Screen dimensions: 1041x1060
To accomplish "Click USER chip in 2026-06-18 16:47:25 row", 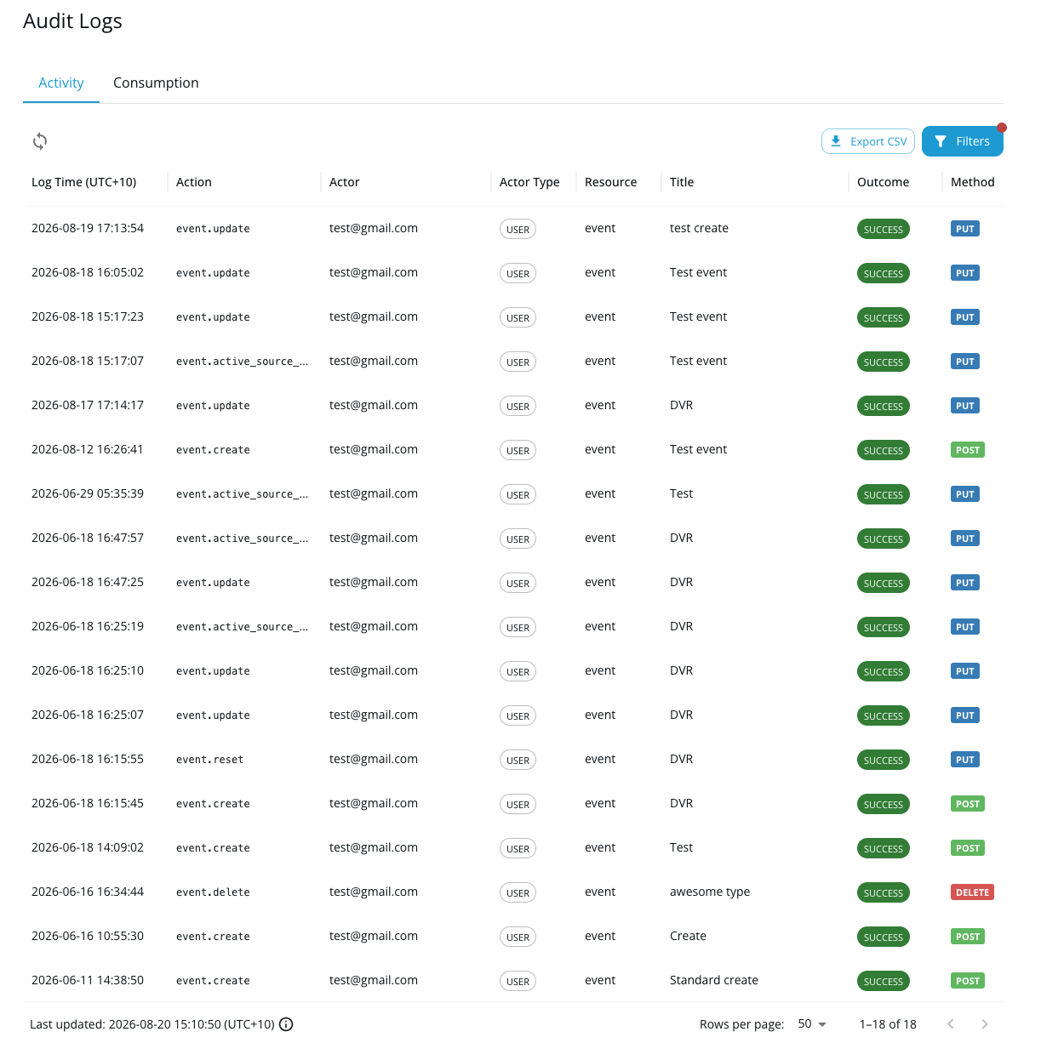I will (x=518, y=583).
